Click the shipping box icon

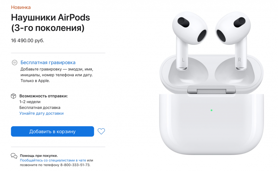pos(14,96)
